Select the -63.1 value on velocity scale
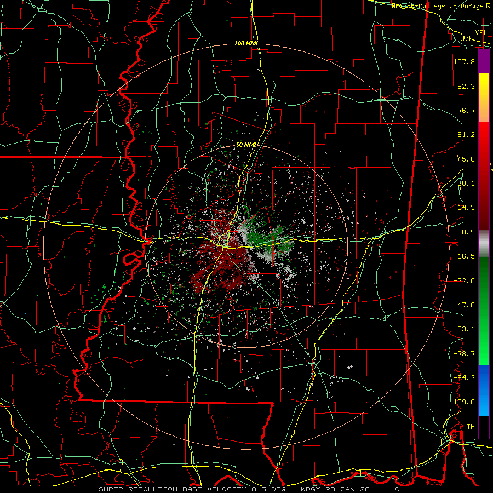The width and height of the screenshot is (493, 493). [x=464, y=329]
